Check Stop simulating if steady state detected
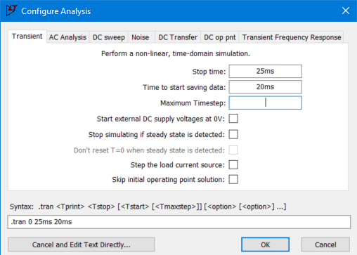The image size is (357, 255). (x=233, y=134)
